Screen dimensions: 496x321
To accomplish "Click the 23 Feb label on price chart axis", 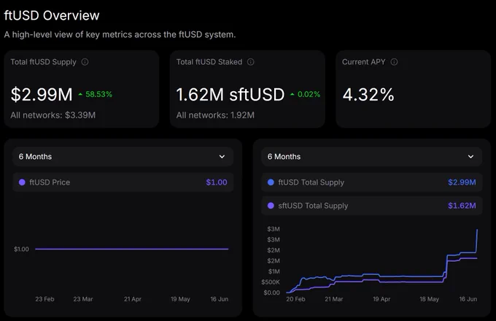I will 44,299.
